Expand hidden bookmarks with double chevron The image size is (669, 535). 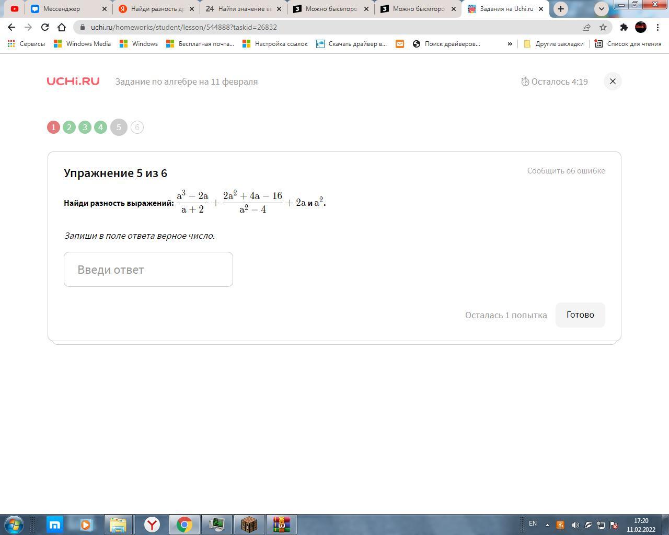tap(510, 44)
